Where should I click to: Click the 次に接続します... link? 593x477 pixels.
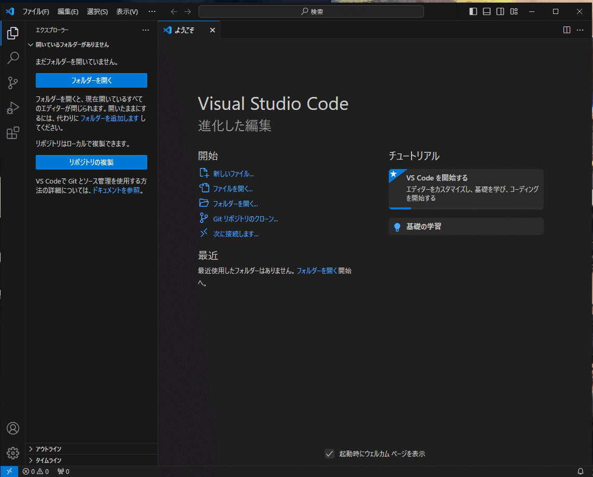click(x=236, y=234)
